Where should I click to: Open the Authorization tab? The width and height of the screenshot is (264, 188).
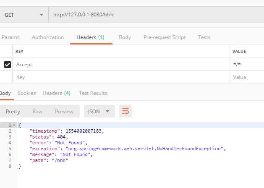pyautogui.click(x=48, y=37)
